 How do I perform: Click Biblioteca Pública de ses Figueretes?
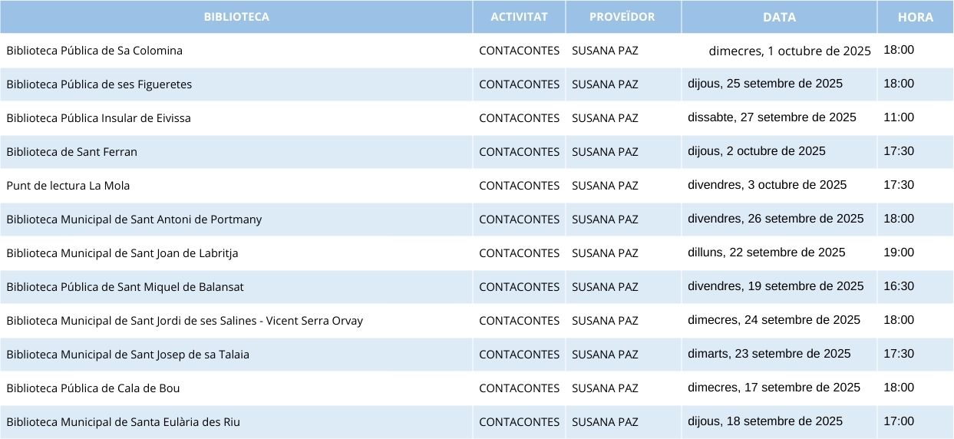pos(99,84)
